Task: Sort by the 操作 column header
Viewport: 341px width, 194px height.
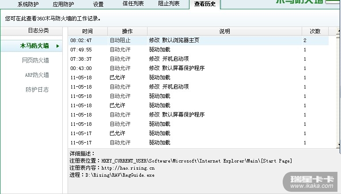Action: 128,31
